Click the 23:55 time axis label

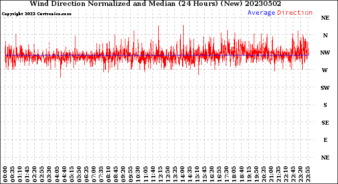click(308, 174)
